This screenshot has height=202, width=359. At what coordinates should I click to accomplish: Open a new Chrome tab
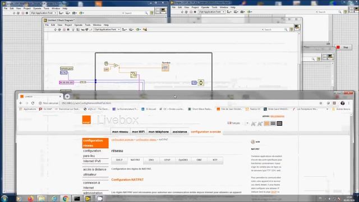67,97
